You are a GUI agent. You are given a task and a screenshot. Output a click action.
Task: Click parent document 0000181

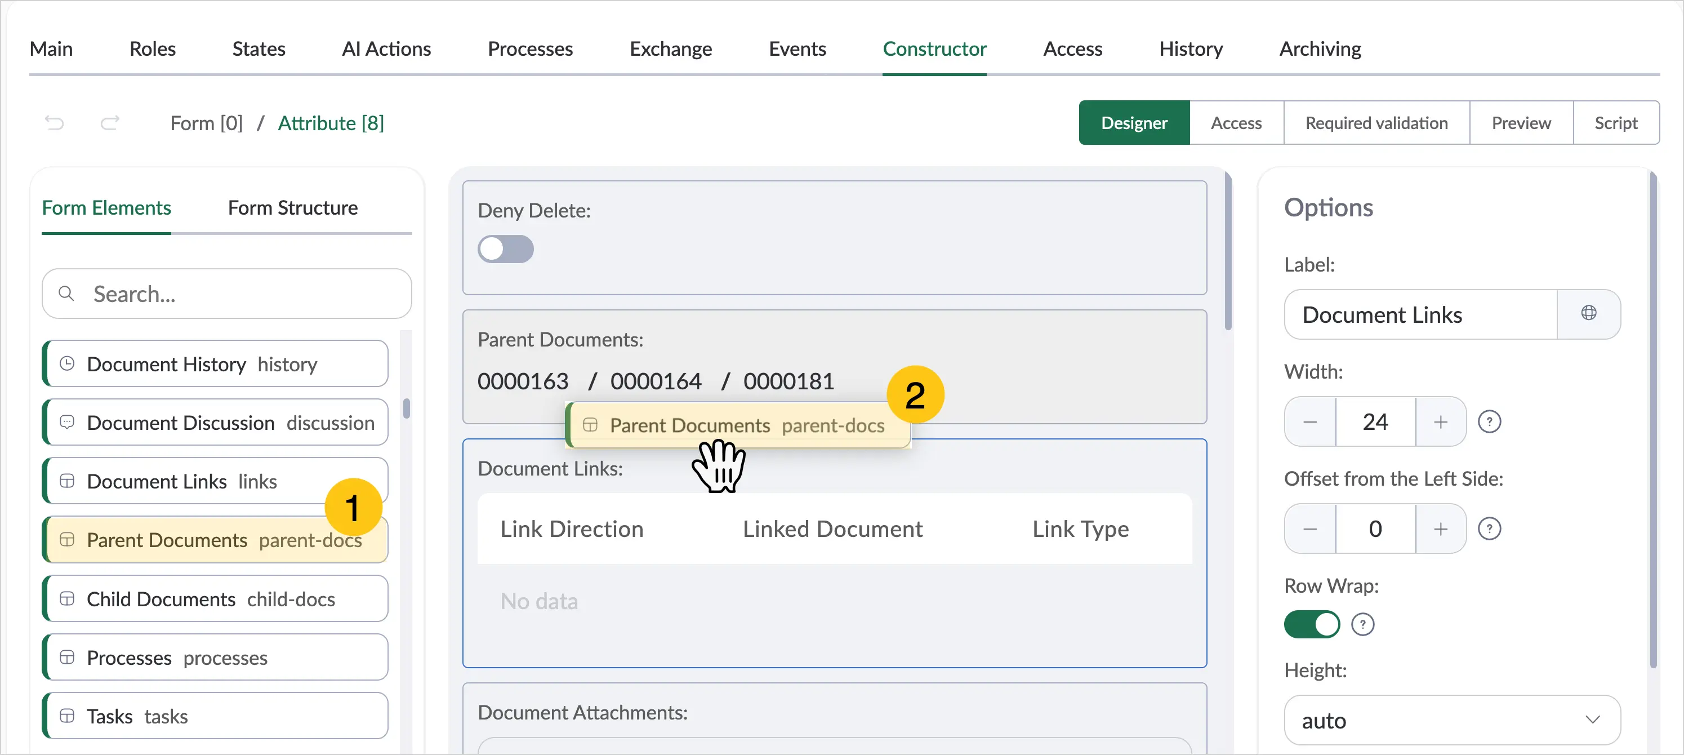[788, 381]
